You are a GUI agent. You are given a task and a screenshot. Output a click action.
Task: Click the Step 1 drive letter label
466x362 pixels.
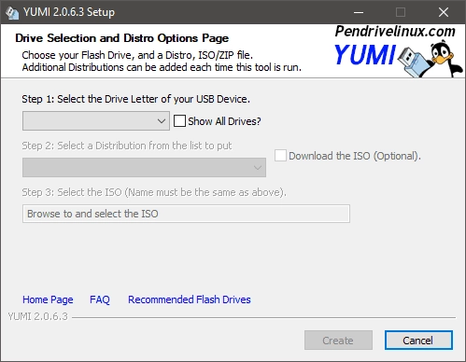pos(135,99)
